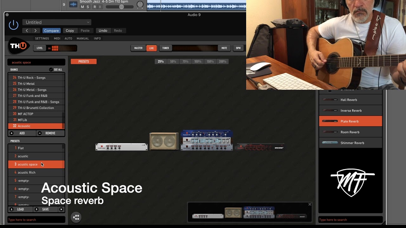The image size is (406, 228).
Task: Click the routing grid icon below the rack
Action: (x=76, y=217)
